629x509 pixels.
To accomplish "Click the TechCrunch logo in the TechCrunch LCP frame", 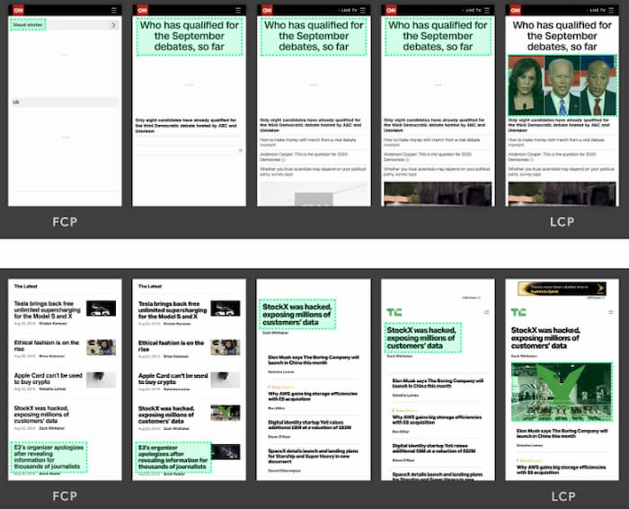I will coord(518,312).
